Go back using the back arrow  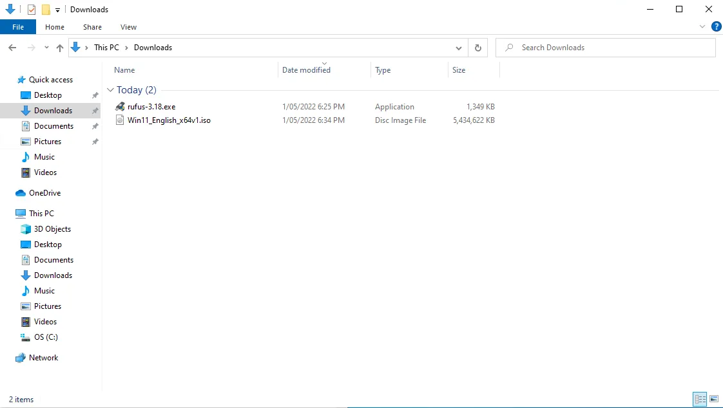tap(12, 48)
